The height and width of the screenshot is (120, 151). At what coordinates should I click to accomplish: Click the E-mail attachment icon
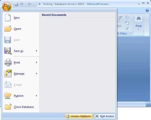(8, 85)
